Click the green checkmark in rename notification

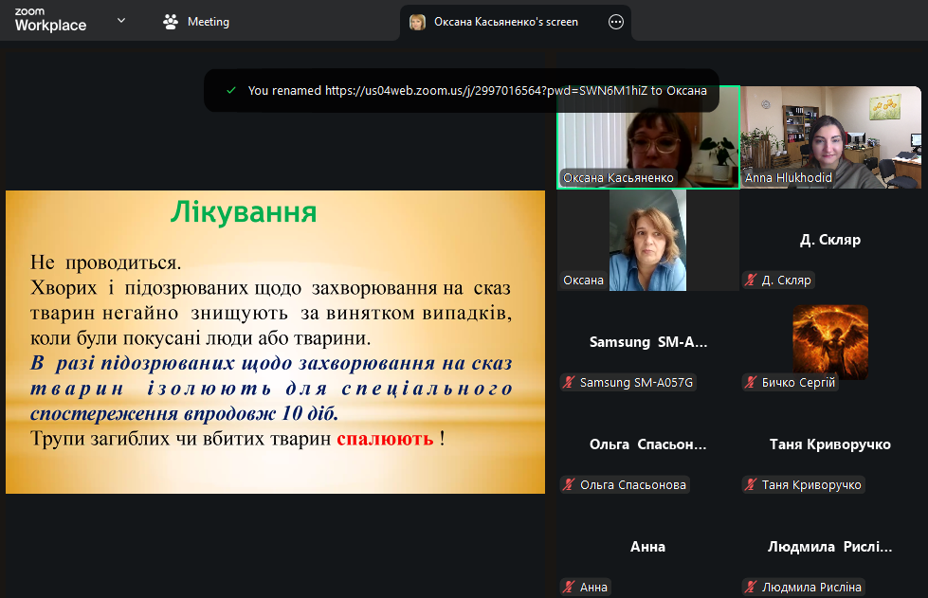tap(230, 91)
